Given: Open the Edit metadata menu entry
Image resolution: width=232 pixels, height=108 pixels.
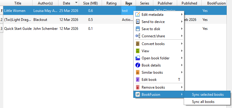Looking at the screenshot, I should (159, 15).
